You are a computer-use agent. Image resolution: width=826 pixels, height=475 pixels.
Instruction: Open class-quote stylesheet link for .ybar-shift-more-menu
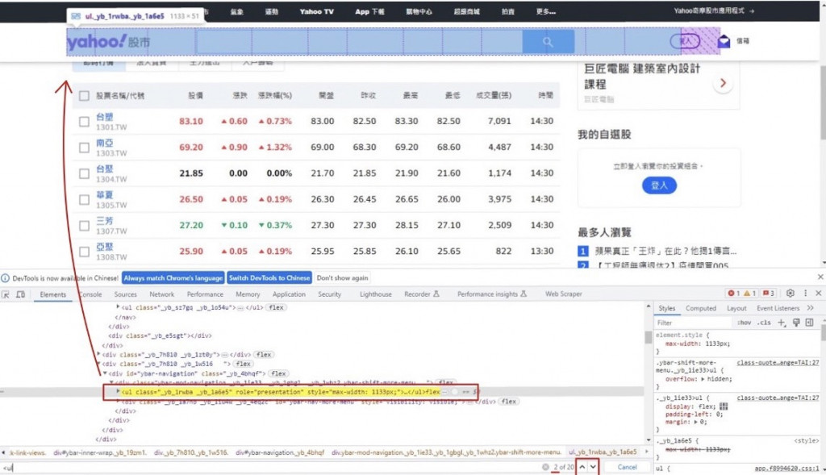pos(778,363)
